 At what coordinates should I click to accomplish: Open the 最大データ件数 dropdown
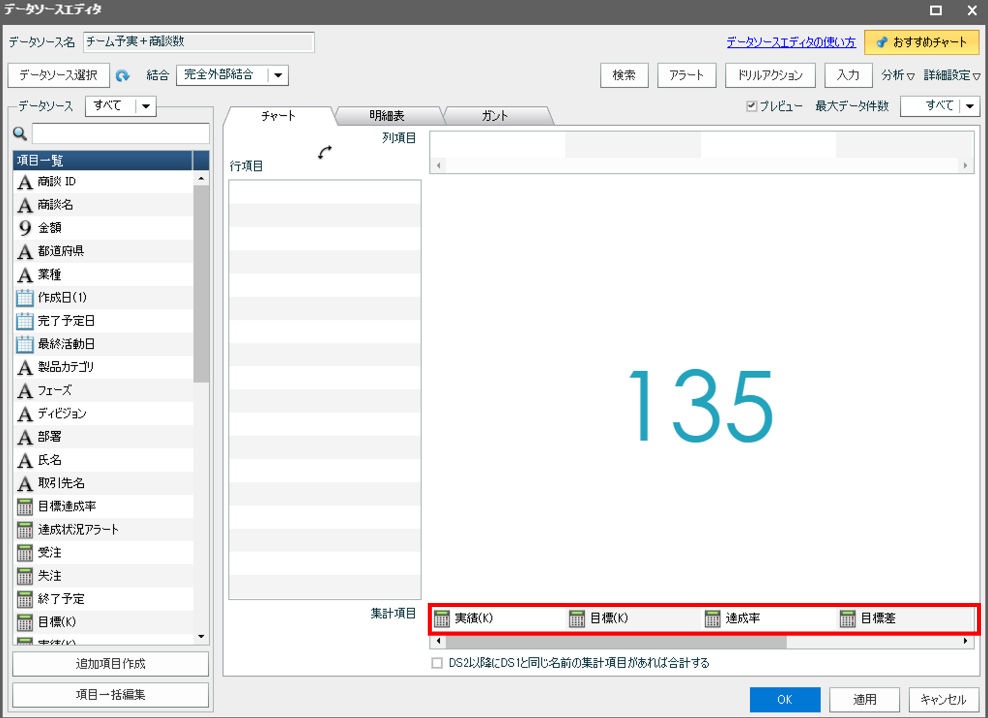(940, 106)
